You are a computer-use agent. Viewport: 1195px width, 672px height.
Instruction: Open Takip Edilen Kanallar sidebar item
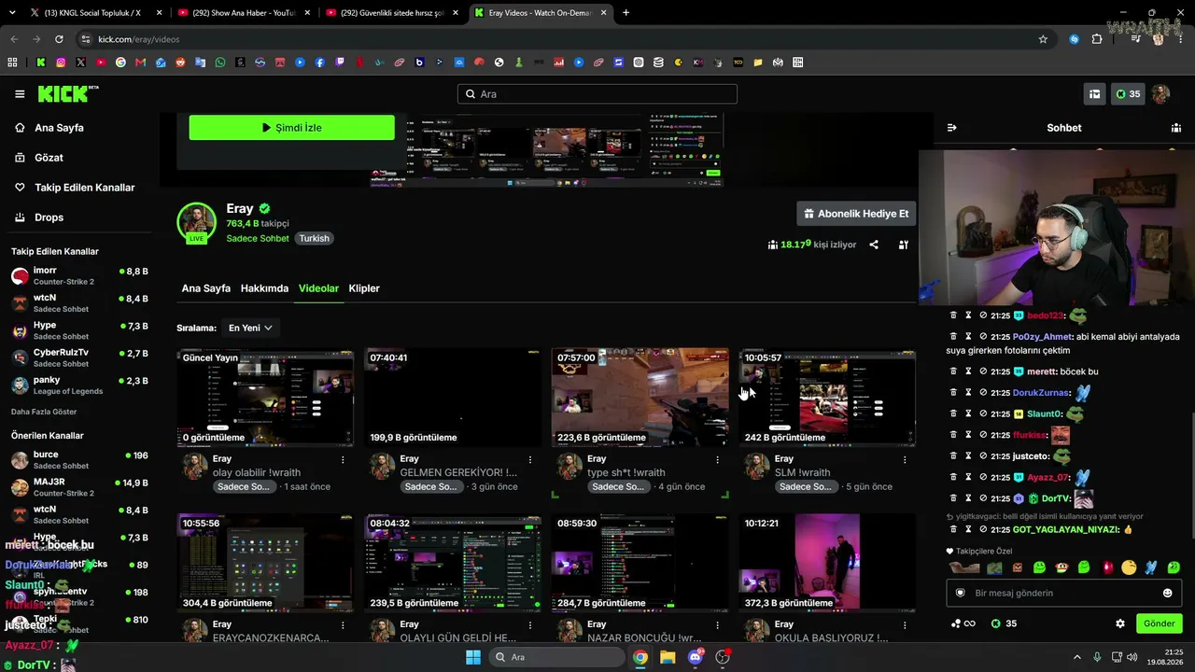coord(85,188)
